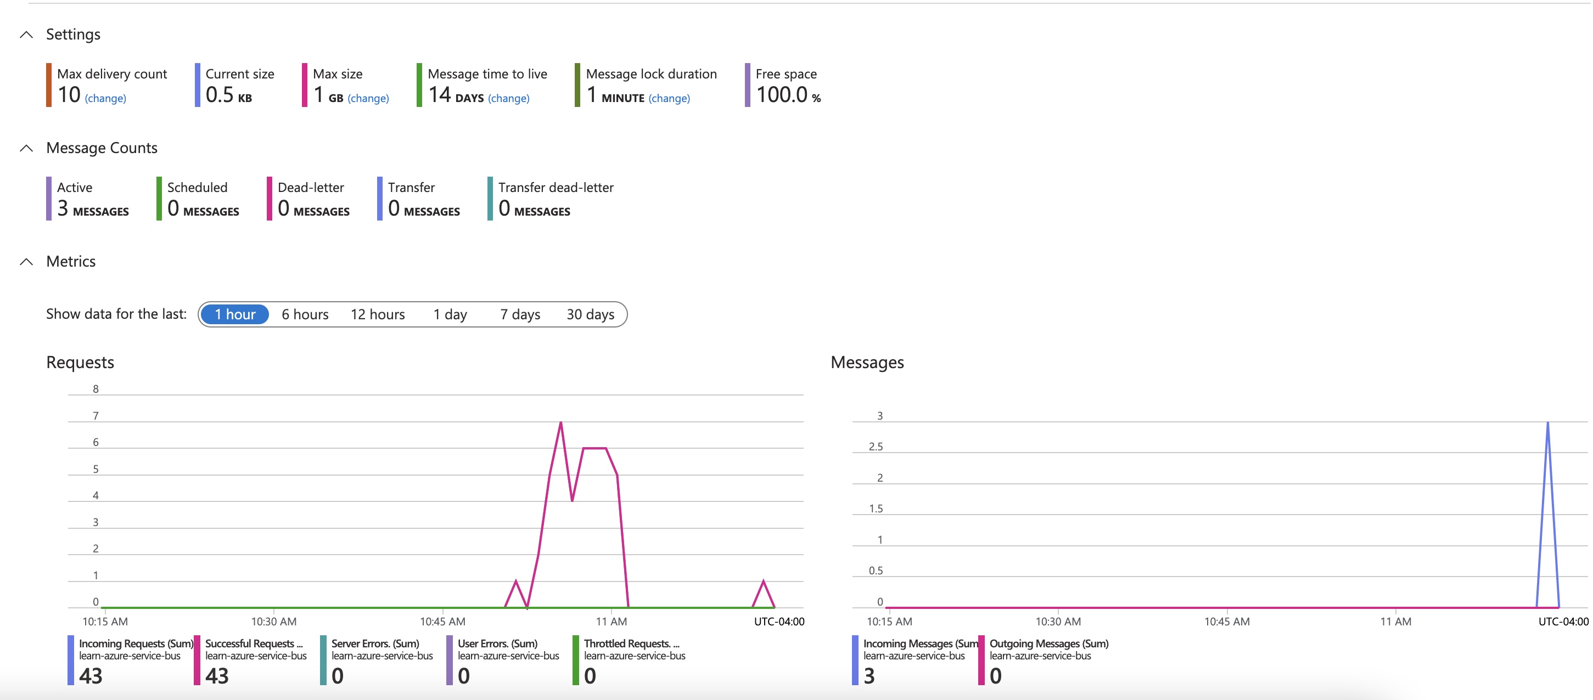Select the 12 hours time range
Image resolution: width=1593 pixels, height=700 pixels.
[x=377, y=314]
